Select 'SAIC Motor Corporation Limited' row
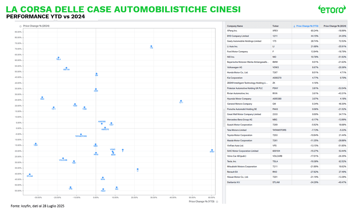The height and width of the screenshot is (211, 363). coord(286,151)
